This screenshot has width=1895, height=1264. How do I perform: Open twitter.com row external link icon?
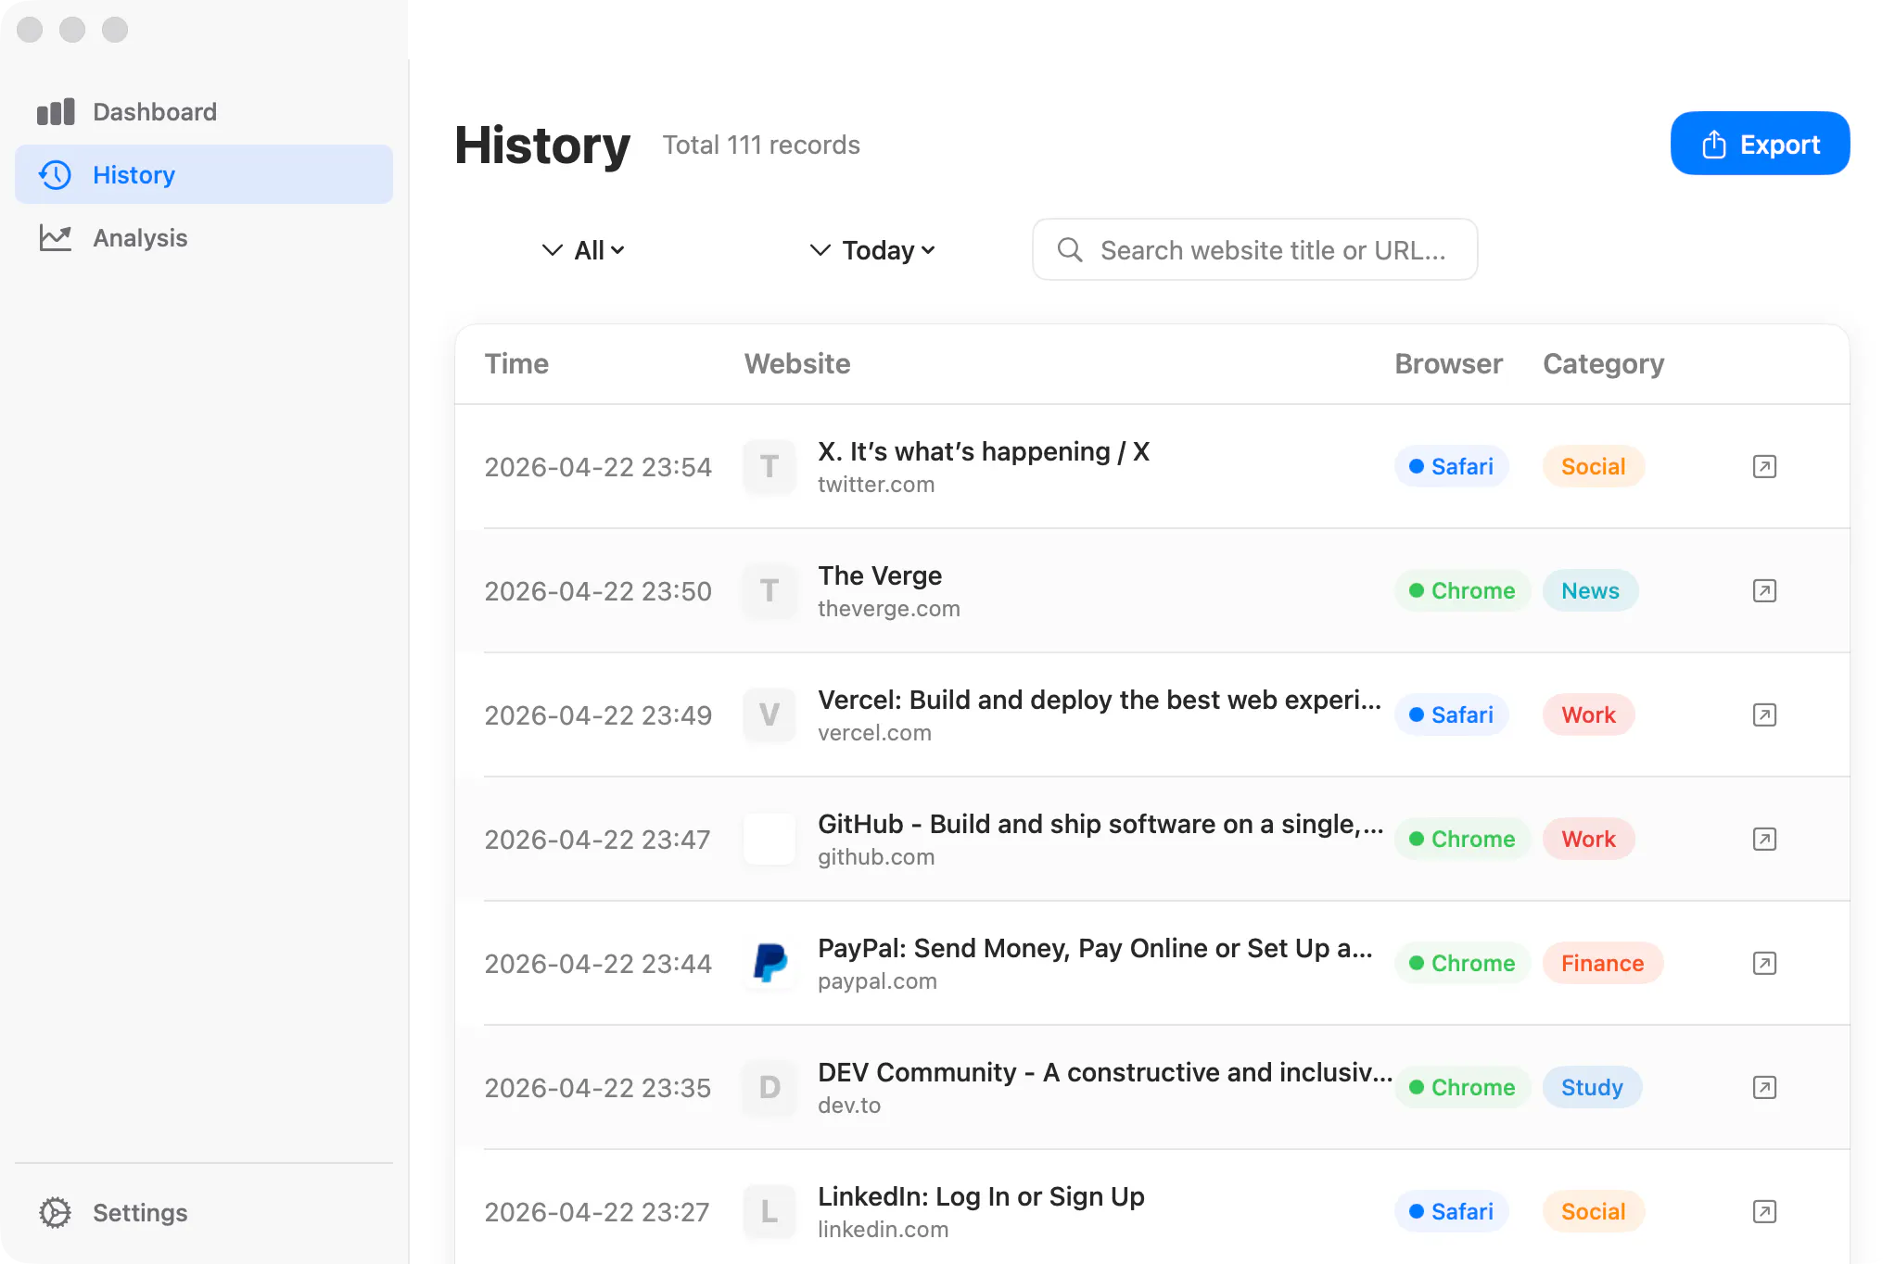pos(1764,467)
